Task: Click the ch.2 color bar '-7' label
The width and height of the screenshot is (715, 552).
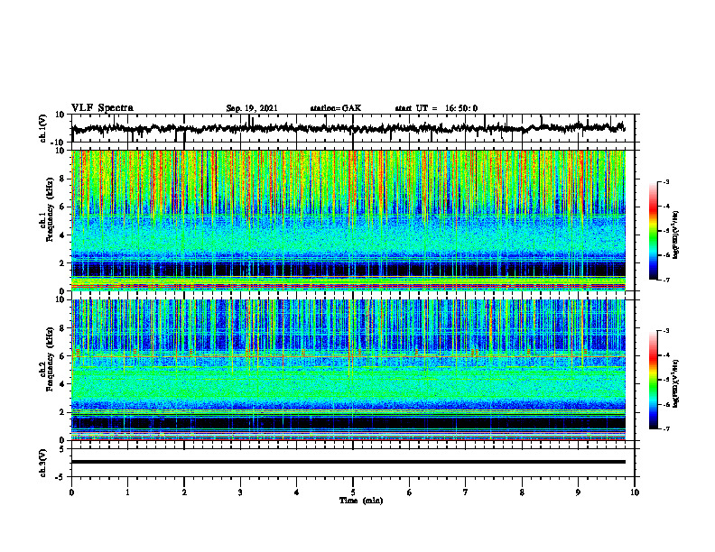Action: (665, 428)
